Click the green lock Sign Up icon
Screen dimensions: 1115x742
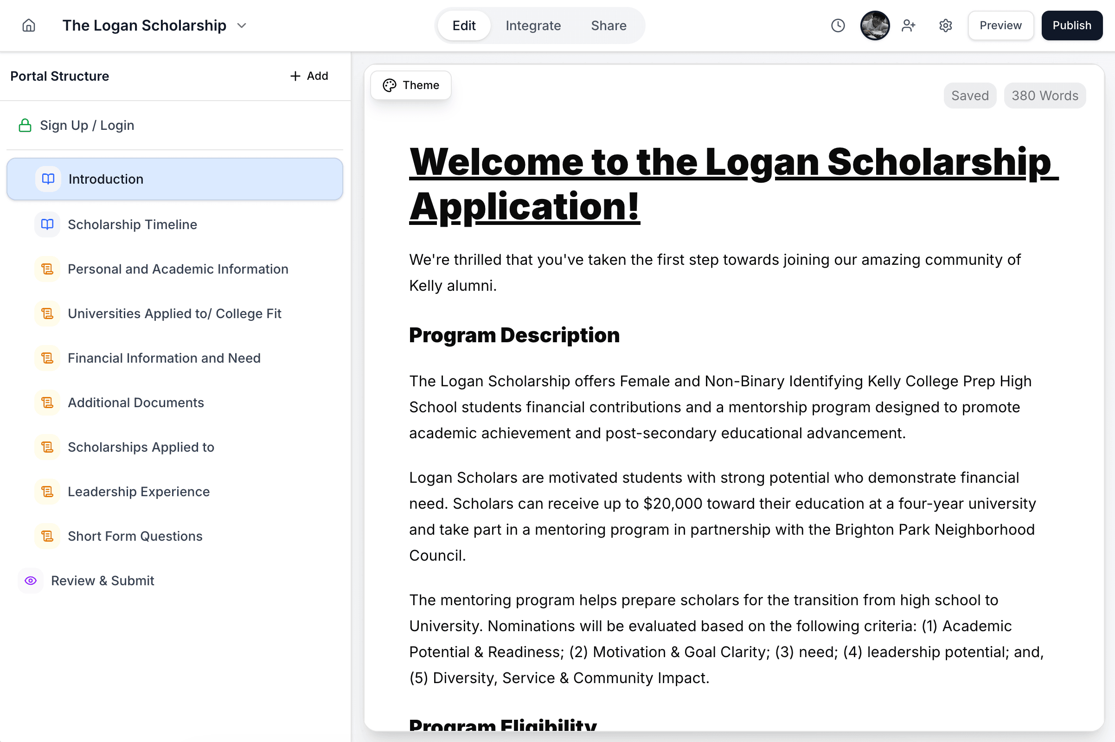coord(25,125)
